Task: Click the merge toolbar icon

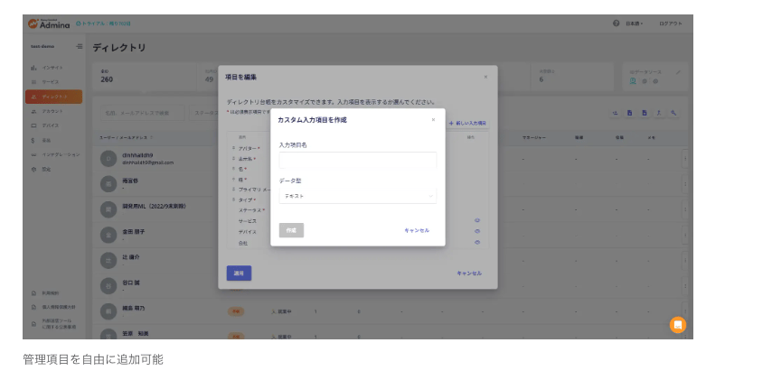Action: tap(659, 113)
